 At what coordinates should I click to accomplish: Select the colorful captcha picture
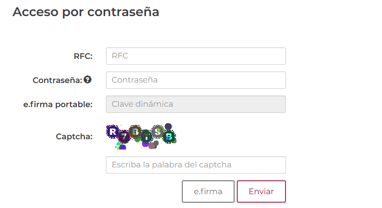point(141,136)
